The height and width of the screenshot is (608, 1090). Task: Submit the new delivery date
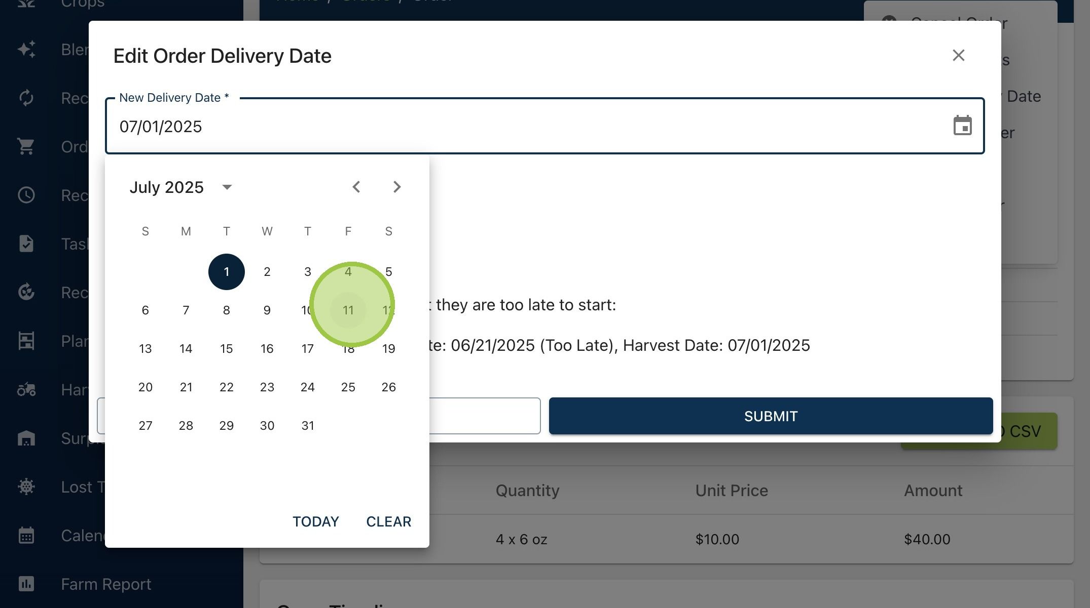coord(771,416)
